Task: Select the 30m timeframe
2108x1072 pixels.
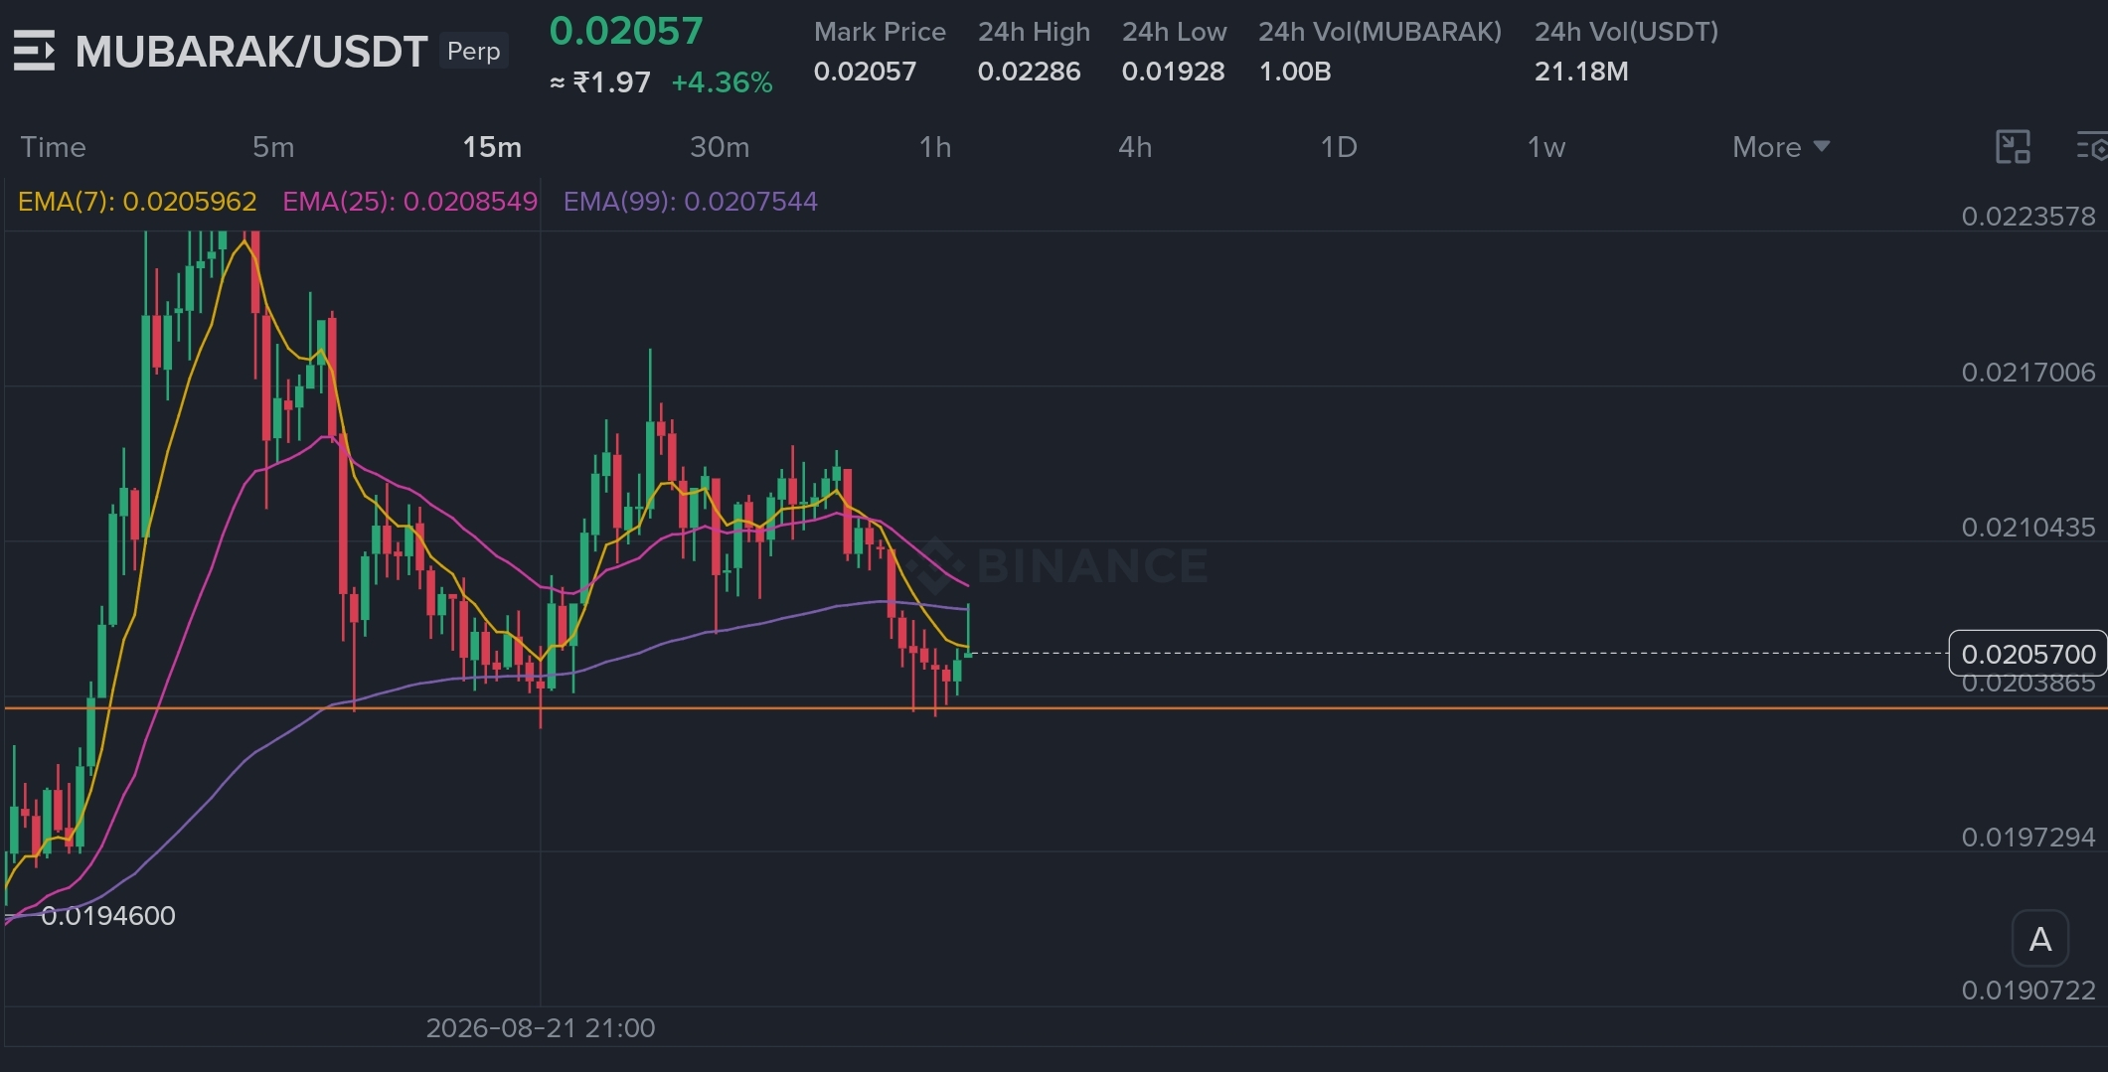Action: click(720, 147)
